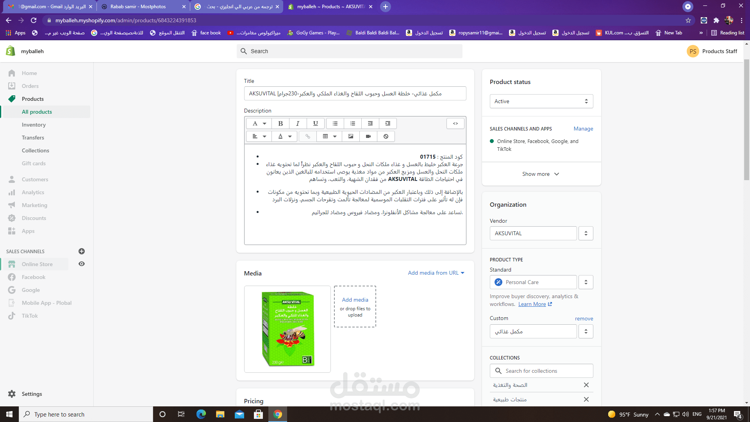This screenshot has height=422, width=750.
Task: Open text color picker in editor
Action: click(x=285, y=136)
